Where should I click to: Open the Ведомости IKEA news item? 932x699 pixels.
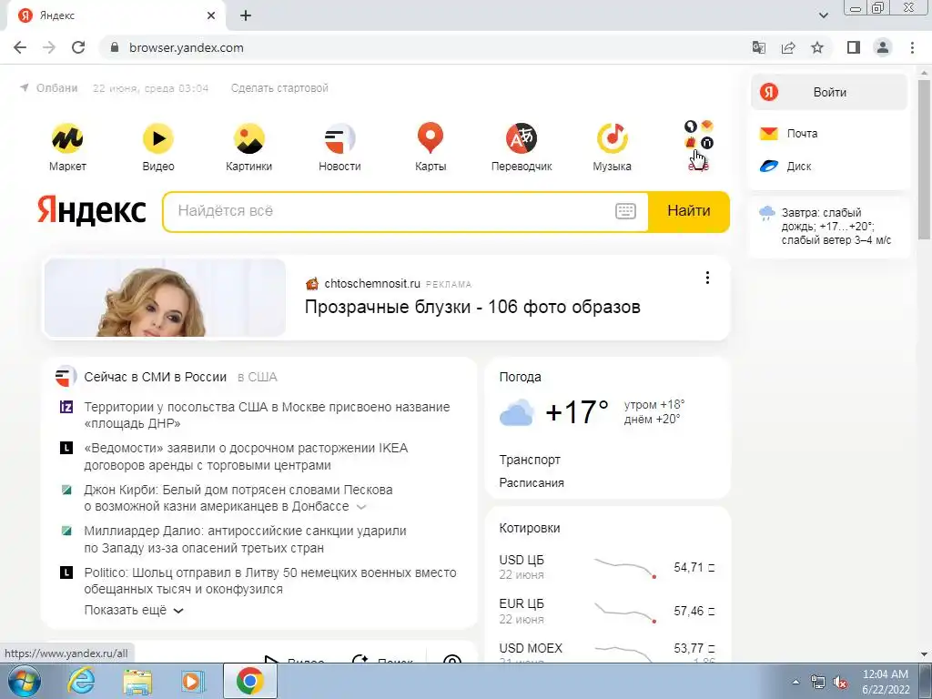click(246, 457)
